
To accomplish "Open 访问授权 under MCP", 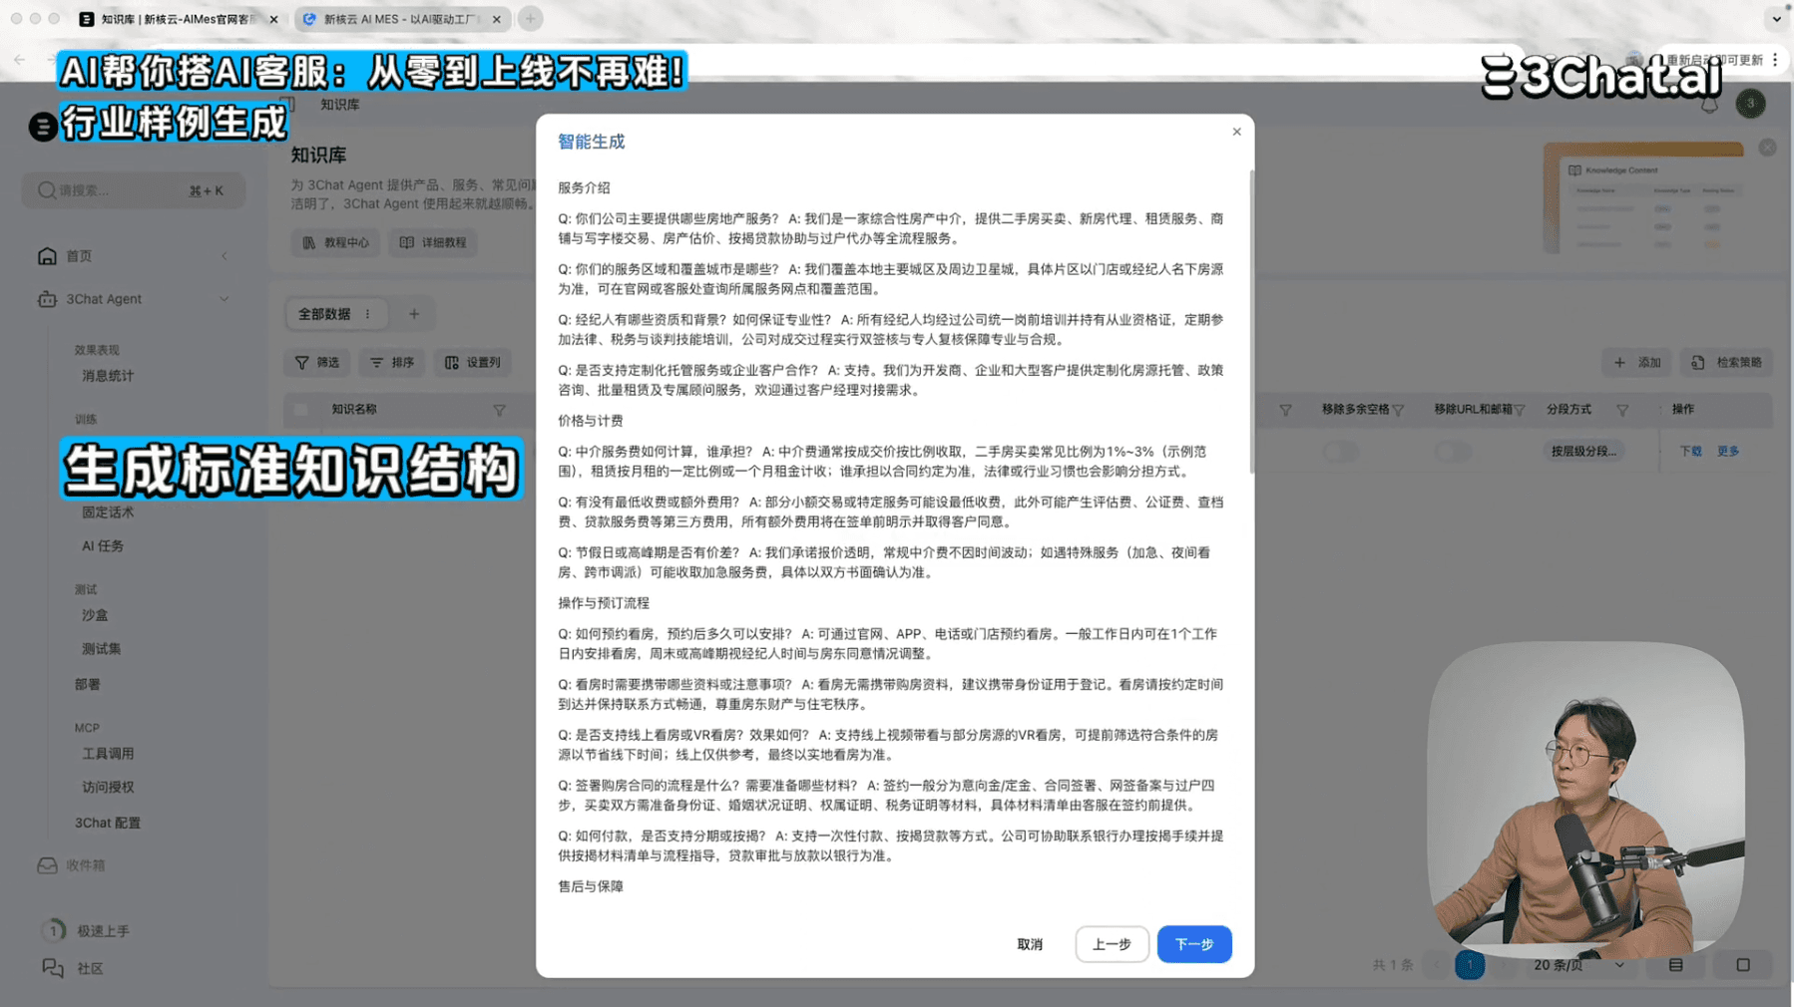I will pyautogui.click(x=108, y=788).
